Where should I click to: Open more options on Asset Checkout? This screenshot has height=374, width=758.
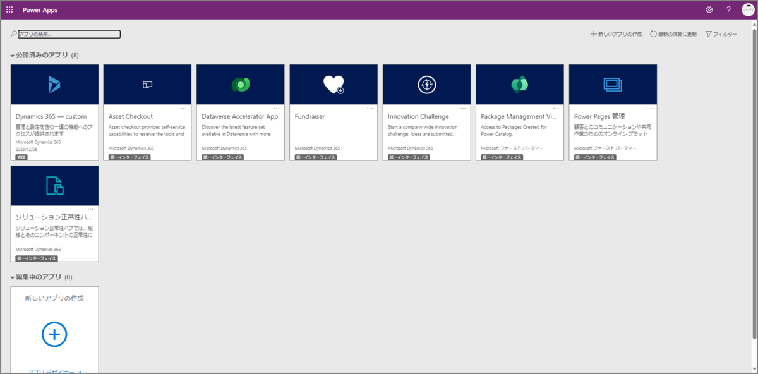click(x=184, y=109)
